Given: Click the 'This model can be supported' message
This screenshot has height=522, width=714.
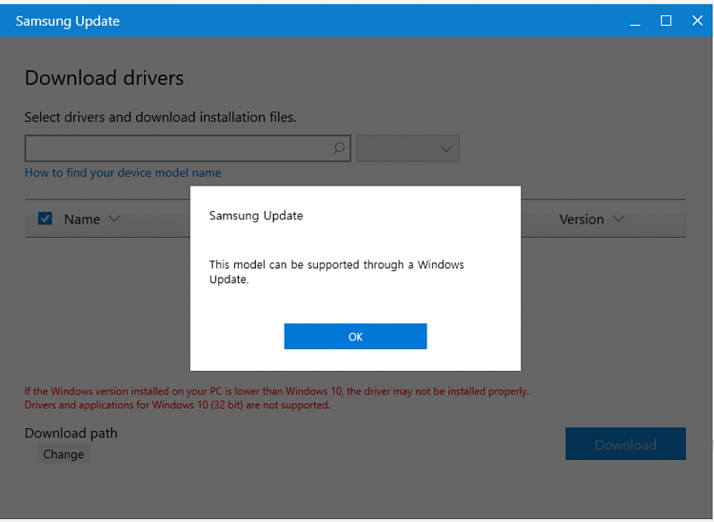Looking at the screenshot, I should pos(336,272).
